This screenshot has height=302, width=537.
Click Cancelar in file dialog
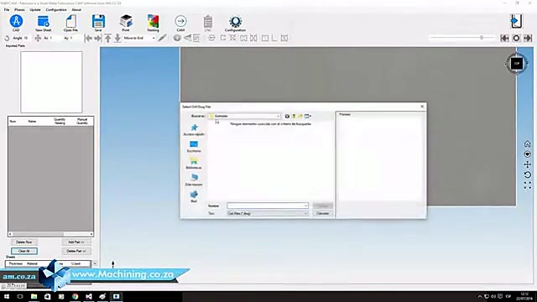coord(322,213)
